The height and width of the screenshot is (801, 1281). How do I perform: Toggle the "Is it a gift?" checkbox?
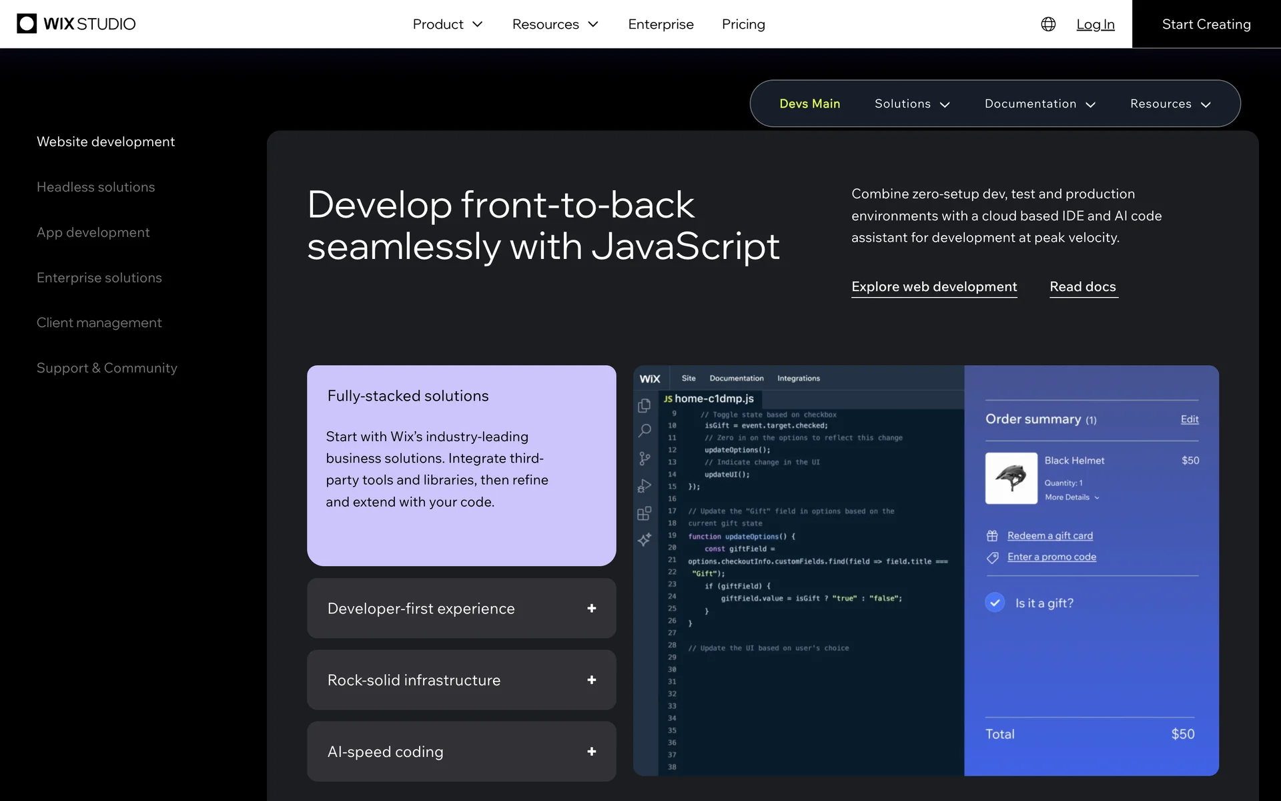coord(994,603)
